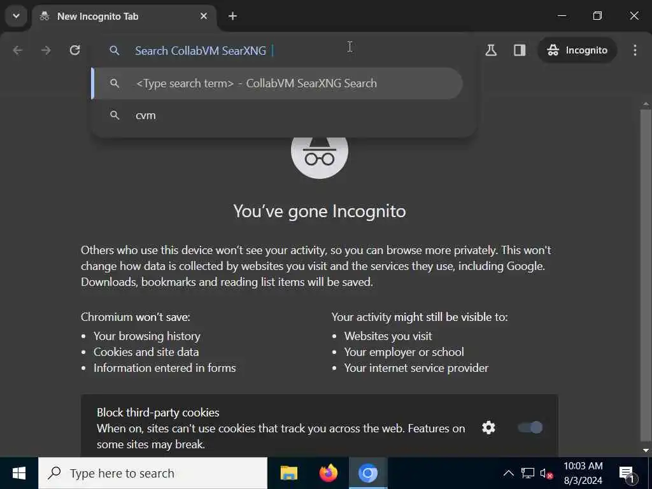652x489 pixels.
Task: Open File Explorer from the taskbar
Action: tap(288, 473)
